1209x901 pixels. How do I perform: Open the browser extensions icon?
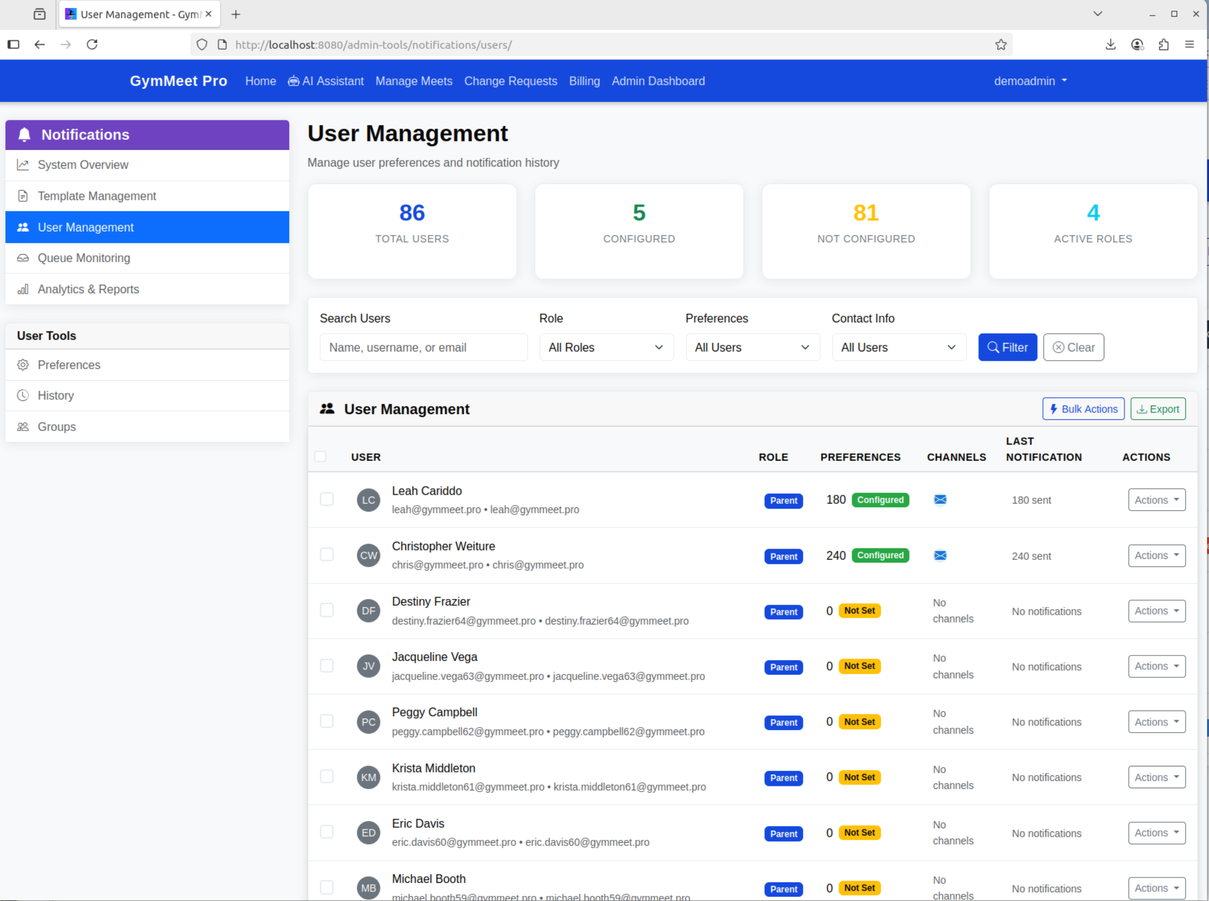[1163, 45]
